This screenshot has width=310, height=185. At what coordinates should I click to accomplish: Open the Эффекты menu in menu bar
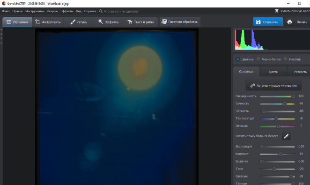[x=67, y=11]
